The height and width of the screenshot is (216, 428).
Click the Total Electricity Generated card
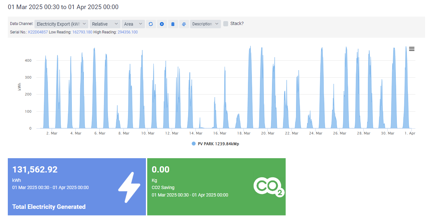pyautogui.click(x=77, y=187)
